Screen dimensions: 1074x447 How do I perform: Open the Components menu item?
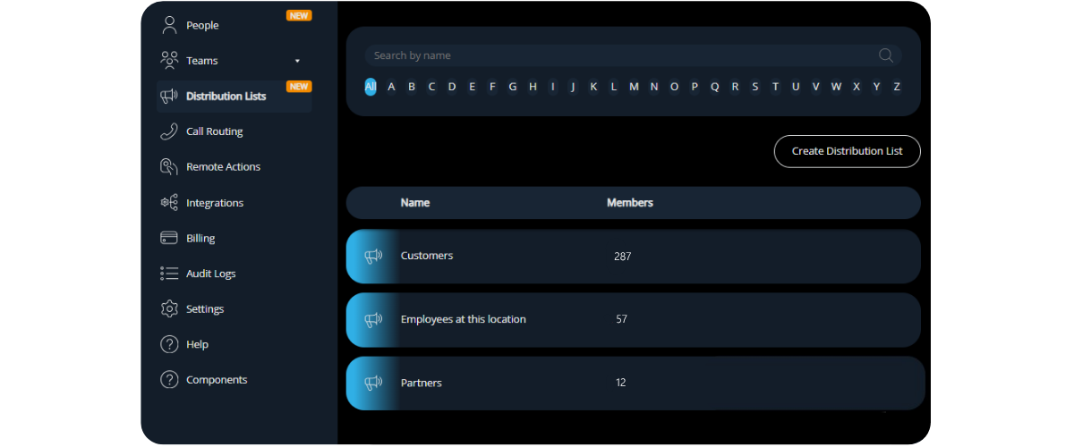[217, 380]
